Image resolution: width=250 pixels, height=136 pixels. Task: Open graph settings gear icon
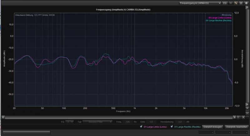tap(246, 3)
